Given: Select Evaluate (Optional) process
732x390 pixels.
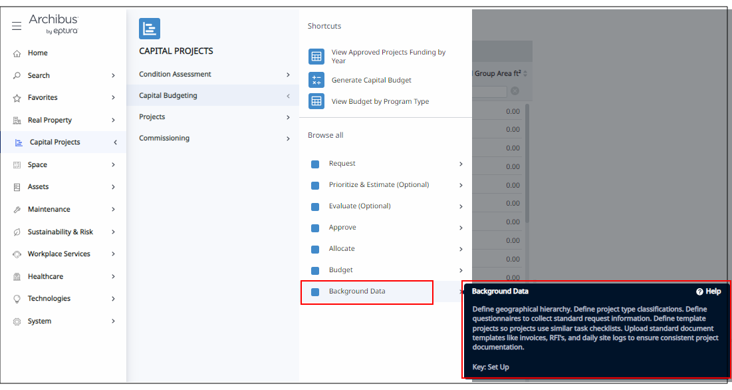Looking at the screenshot, I should pyautogui.click(x=360, y=206).
